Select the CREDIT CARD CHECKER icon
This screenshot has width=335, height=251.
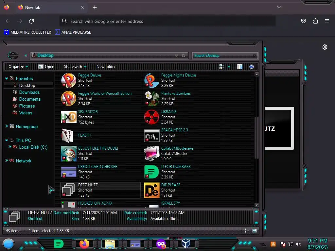click(69, 172)
